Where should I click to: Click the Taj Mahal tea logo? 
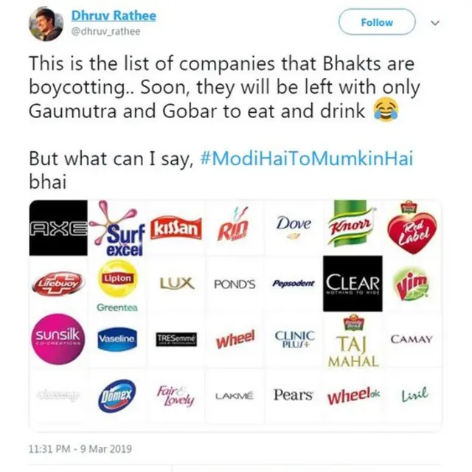pyautogui.click(x=353, y=343)
